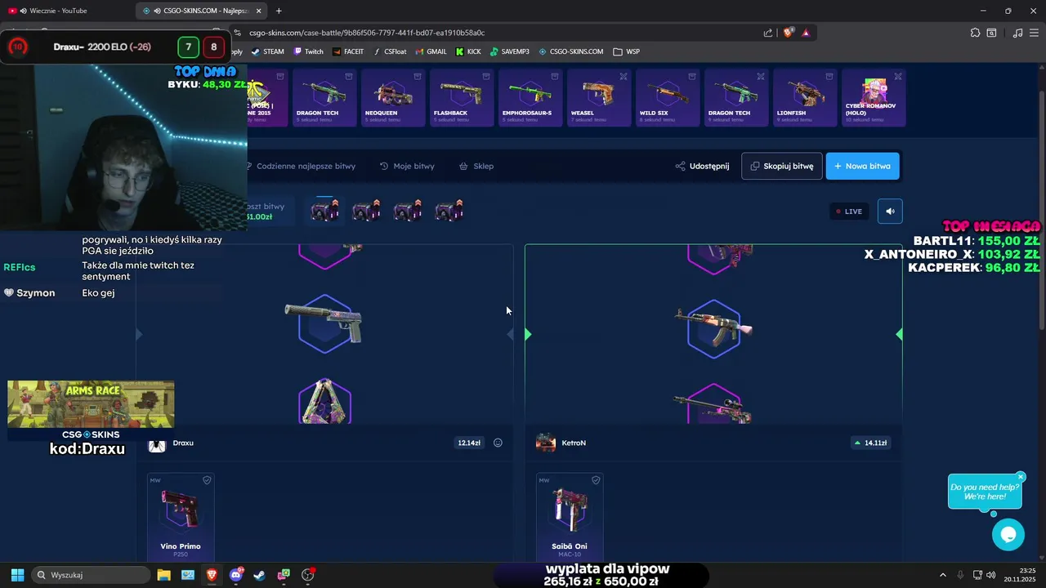Viewport: 1046px width, 588px height.
Task: Select the fourth battle case icon
Action: pos(449,211)
